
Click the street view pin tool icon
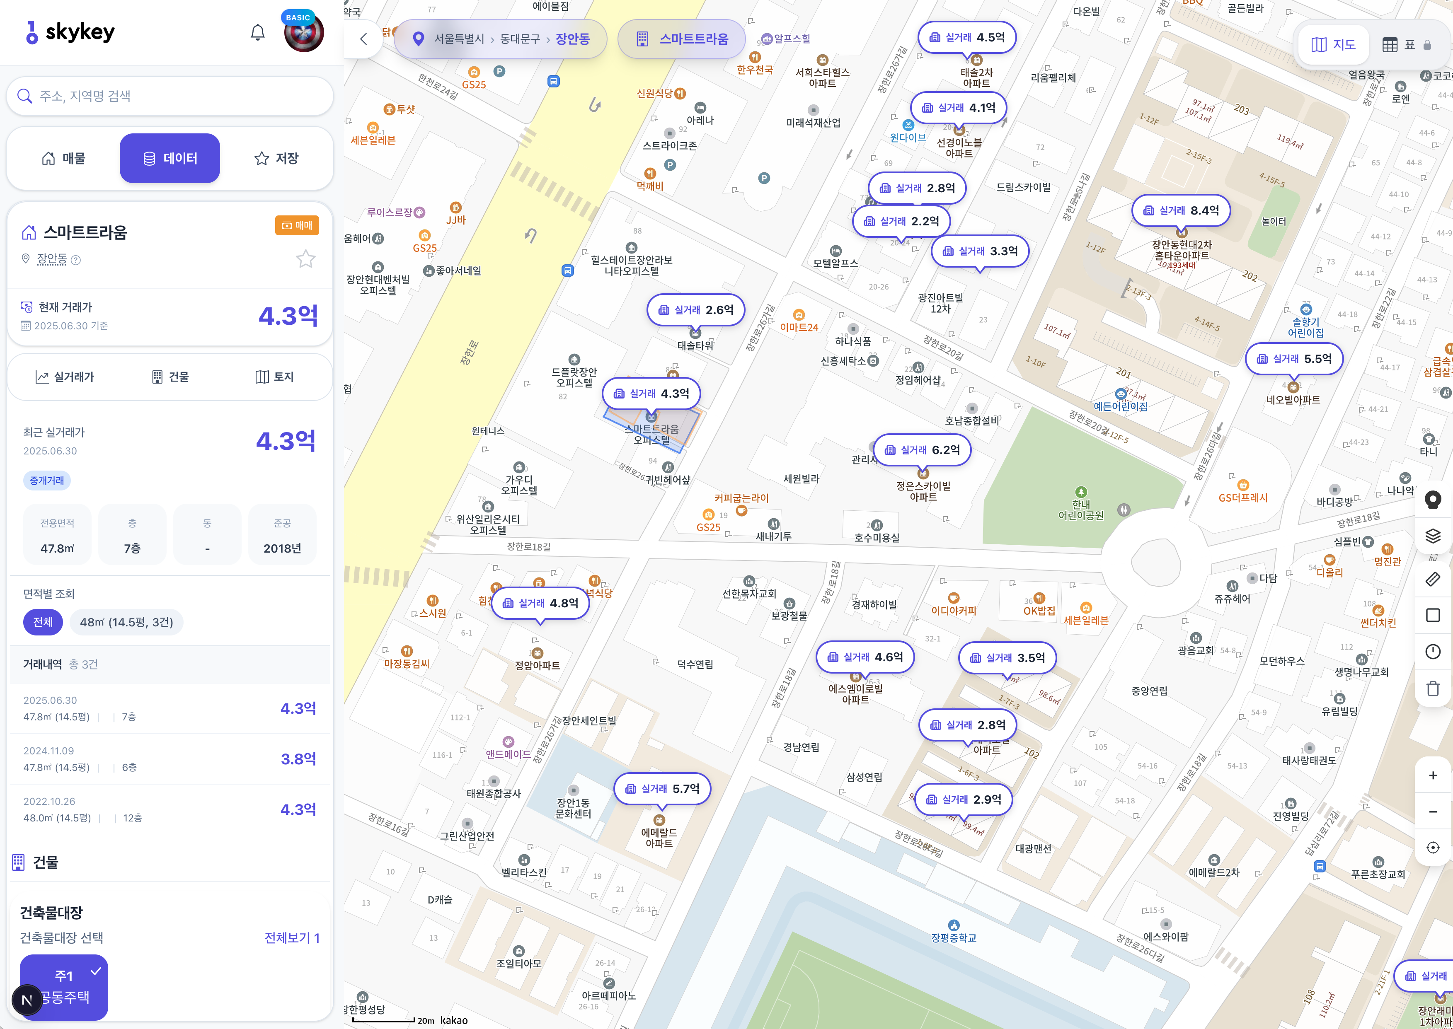pos(1433,500)
